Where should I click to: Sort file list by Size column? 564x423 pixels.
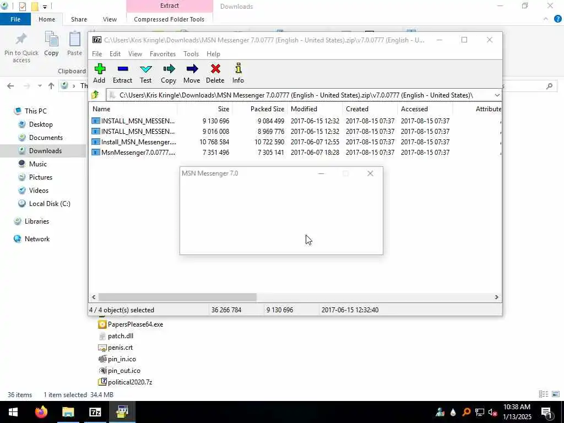[204, 109]
